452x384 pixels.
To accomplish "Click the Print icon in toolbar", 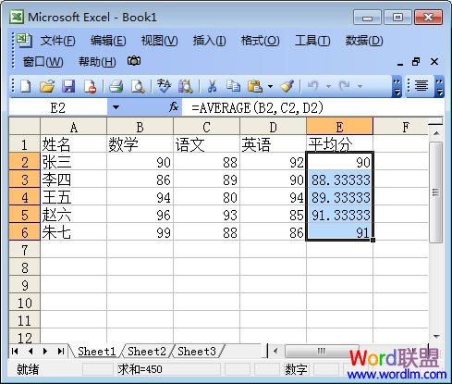I will [116, 86].
